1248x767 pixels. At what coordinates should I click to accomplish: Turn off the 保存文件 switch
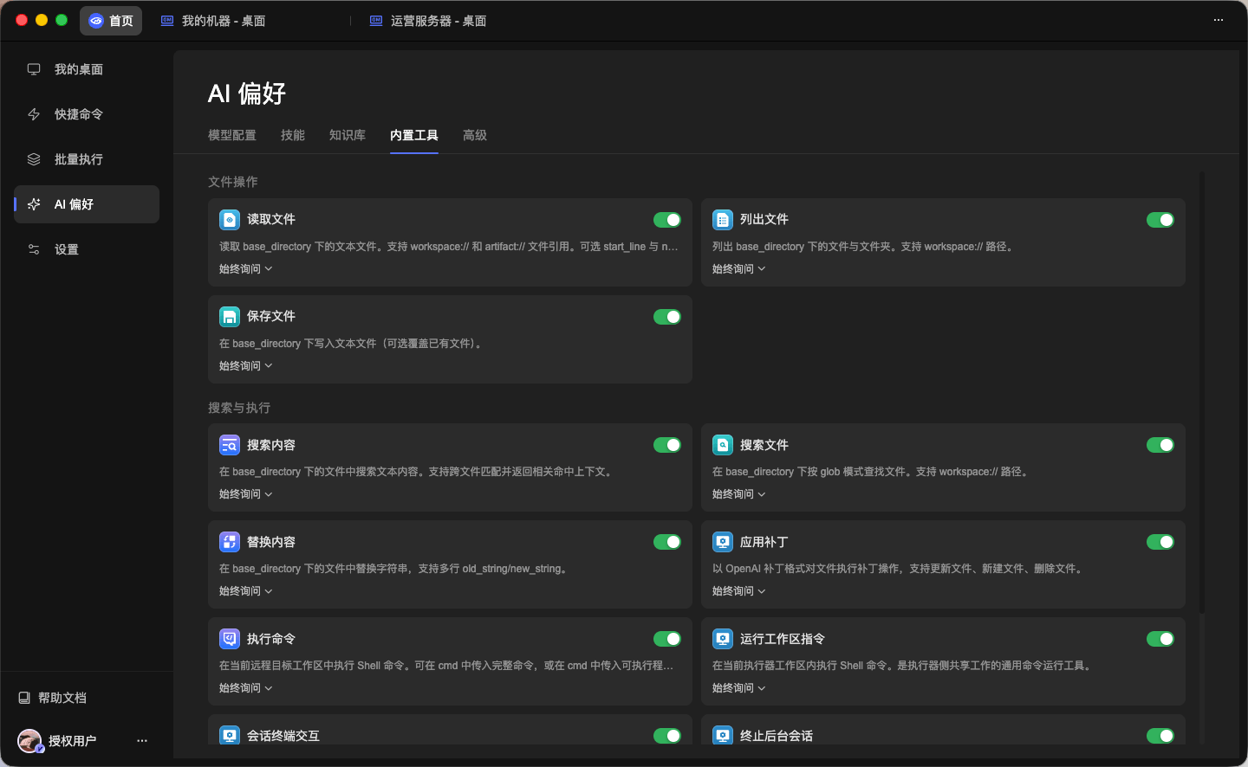coord(667,317)
